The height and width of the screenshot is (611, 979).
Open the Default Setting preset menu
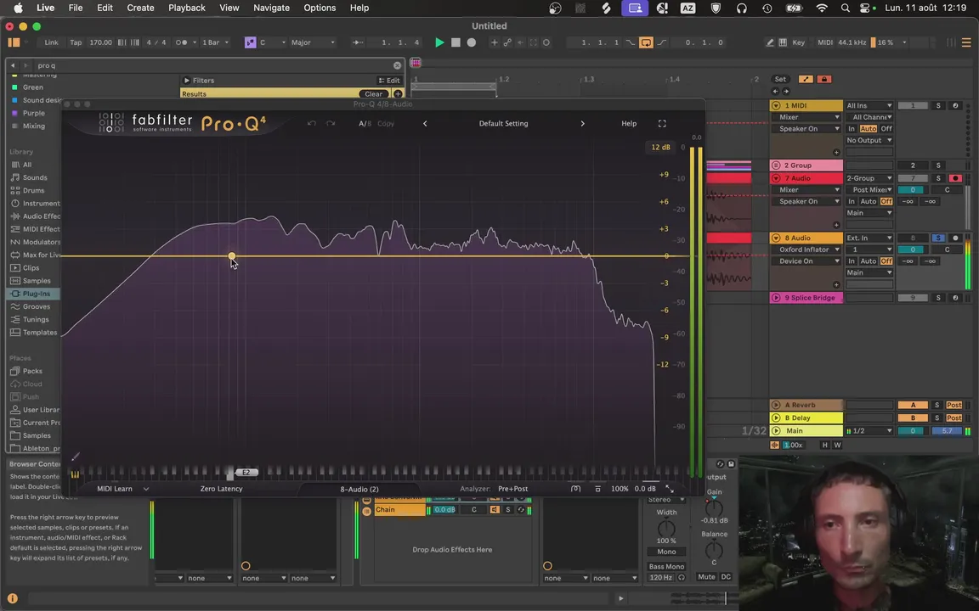[x=503, y=123]
